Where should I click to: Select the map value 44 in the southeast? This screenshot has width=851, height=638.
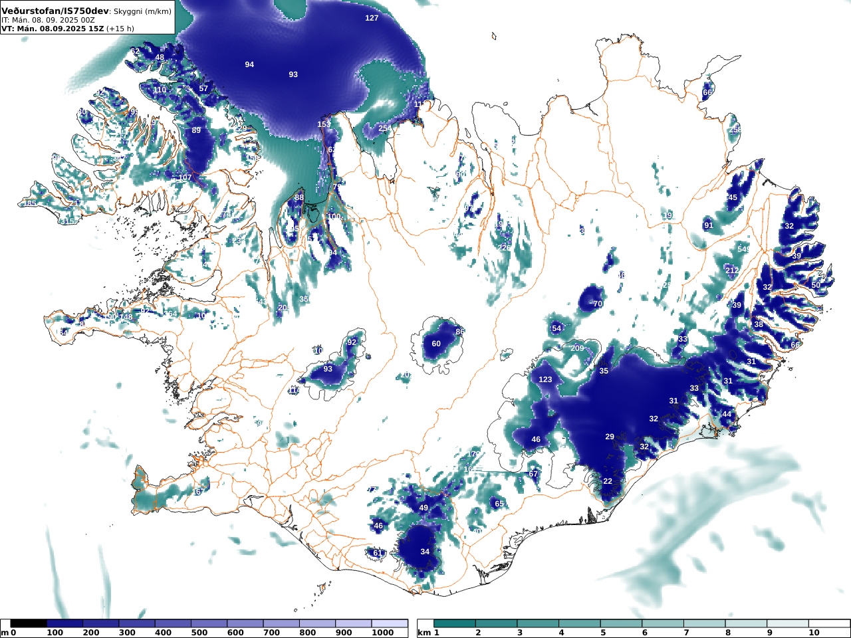[x=727, y=414]
